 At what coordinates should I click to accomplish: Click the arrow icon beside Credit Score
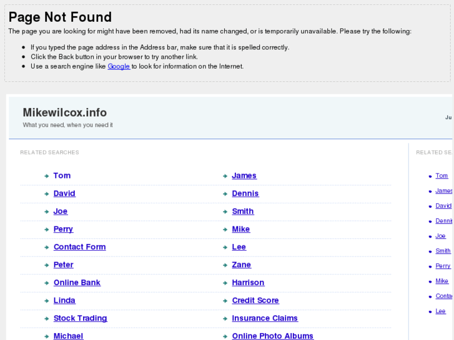tap(225, 301)
